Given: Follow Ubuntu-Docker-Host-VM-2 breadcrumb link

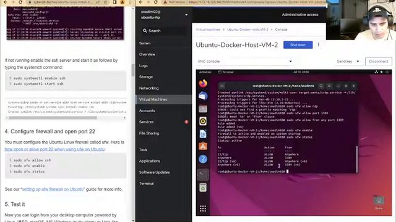Looking at the screenshot, I should click(x=247, y=30).
